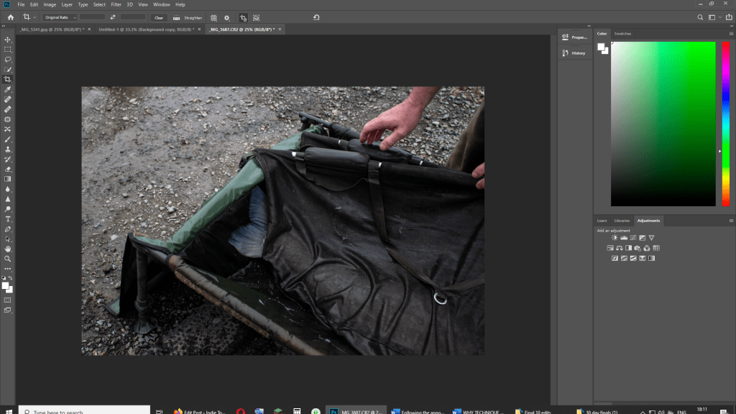Add a Brightness/Contrast adjustment
Image resolution: width=736 pixels, height=414 pixels.
pyautogui.click(x=615, y=238)
